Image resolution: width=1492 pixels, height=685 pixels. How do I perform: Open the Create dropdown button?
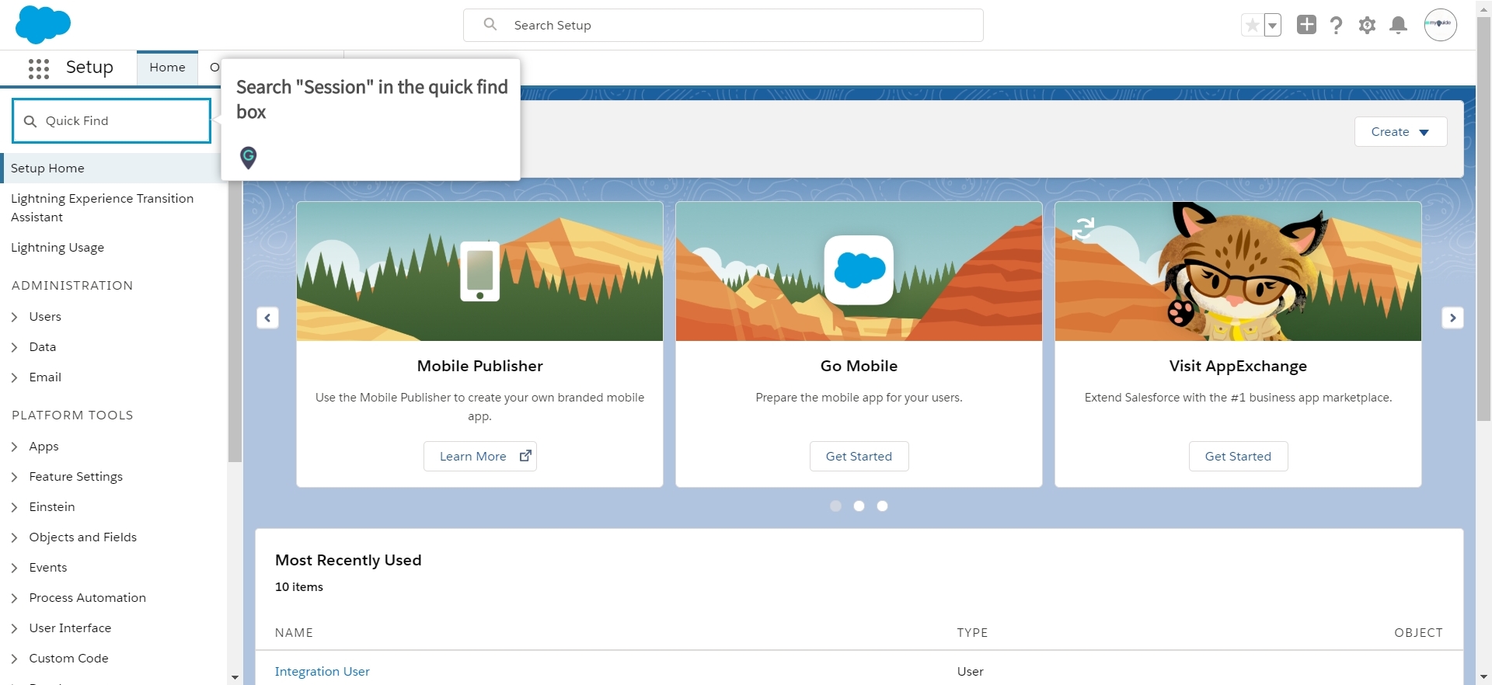coord(1400,132)
